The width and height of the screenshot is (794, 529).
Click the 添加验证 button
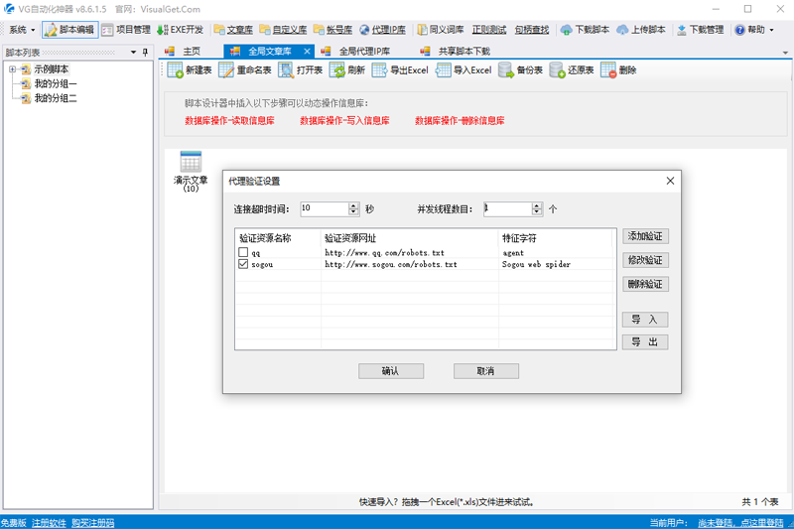(645, 236)
